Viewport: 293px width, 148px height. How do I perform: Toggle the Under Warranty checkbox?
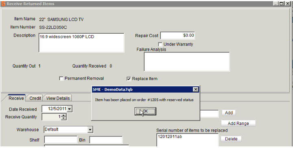(160, 45)
